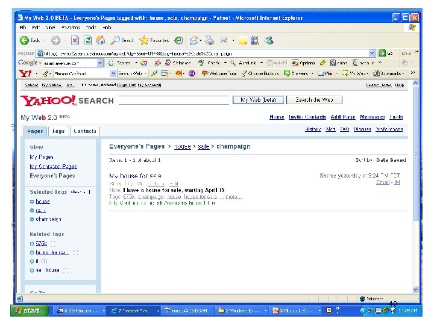Click the Go green arrow button
The image size is (434, 325).
click(382, 53)
